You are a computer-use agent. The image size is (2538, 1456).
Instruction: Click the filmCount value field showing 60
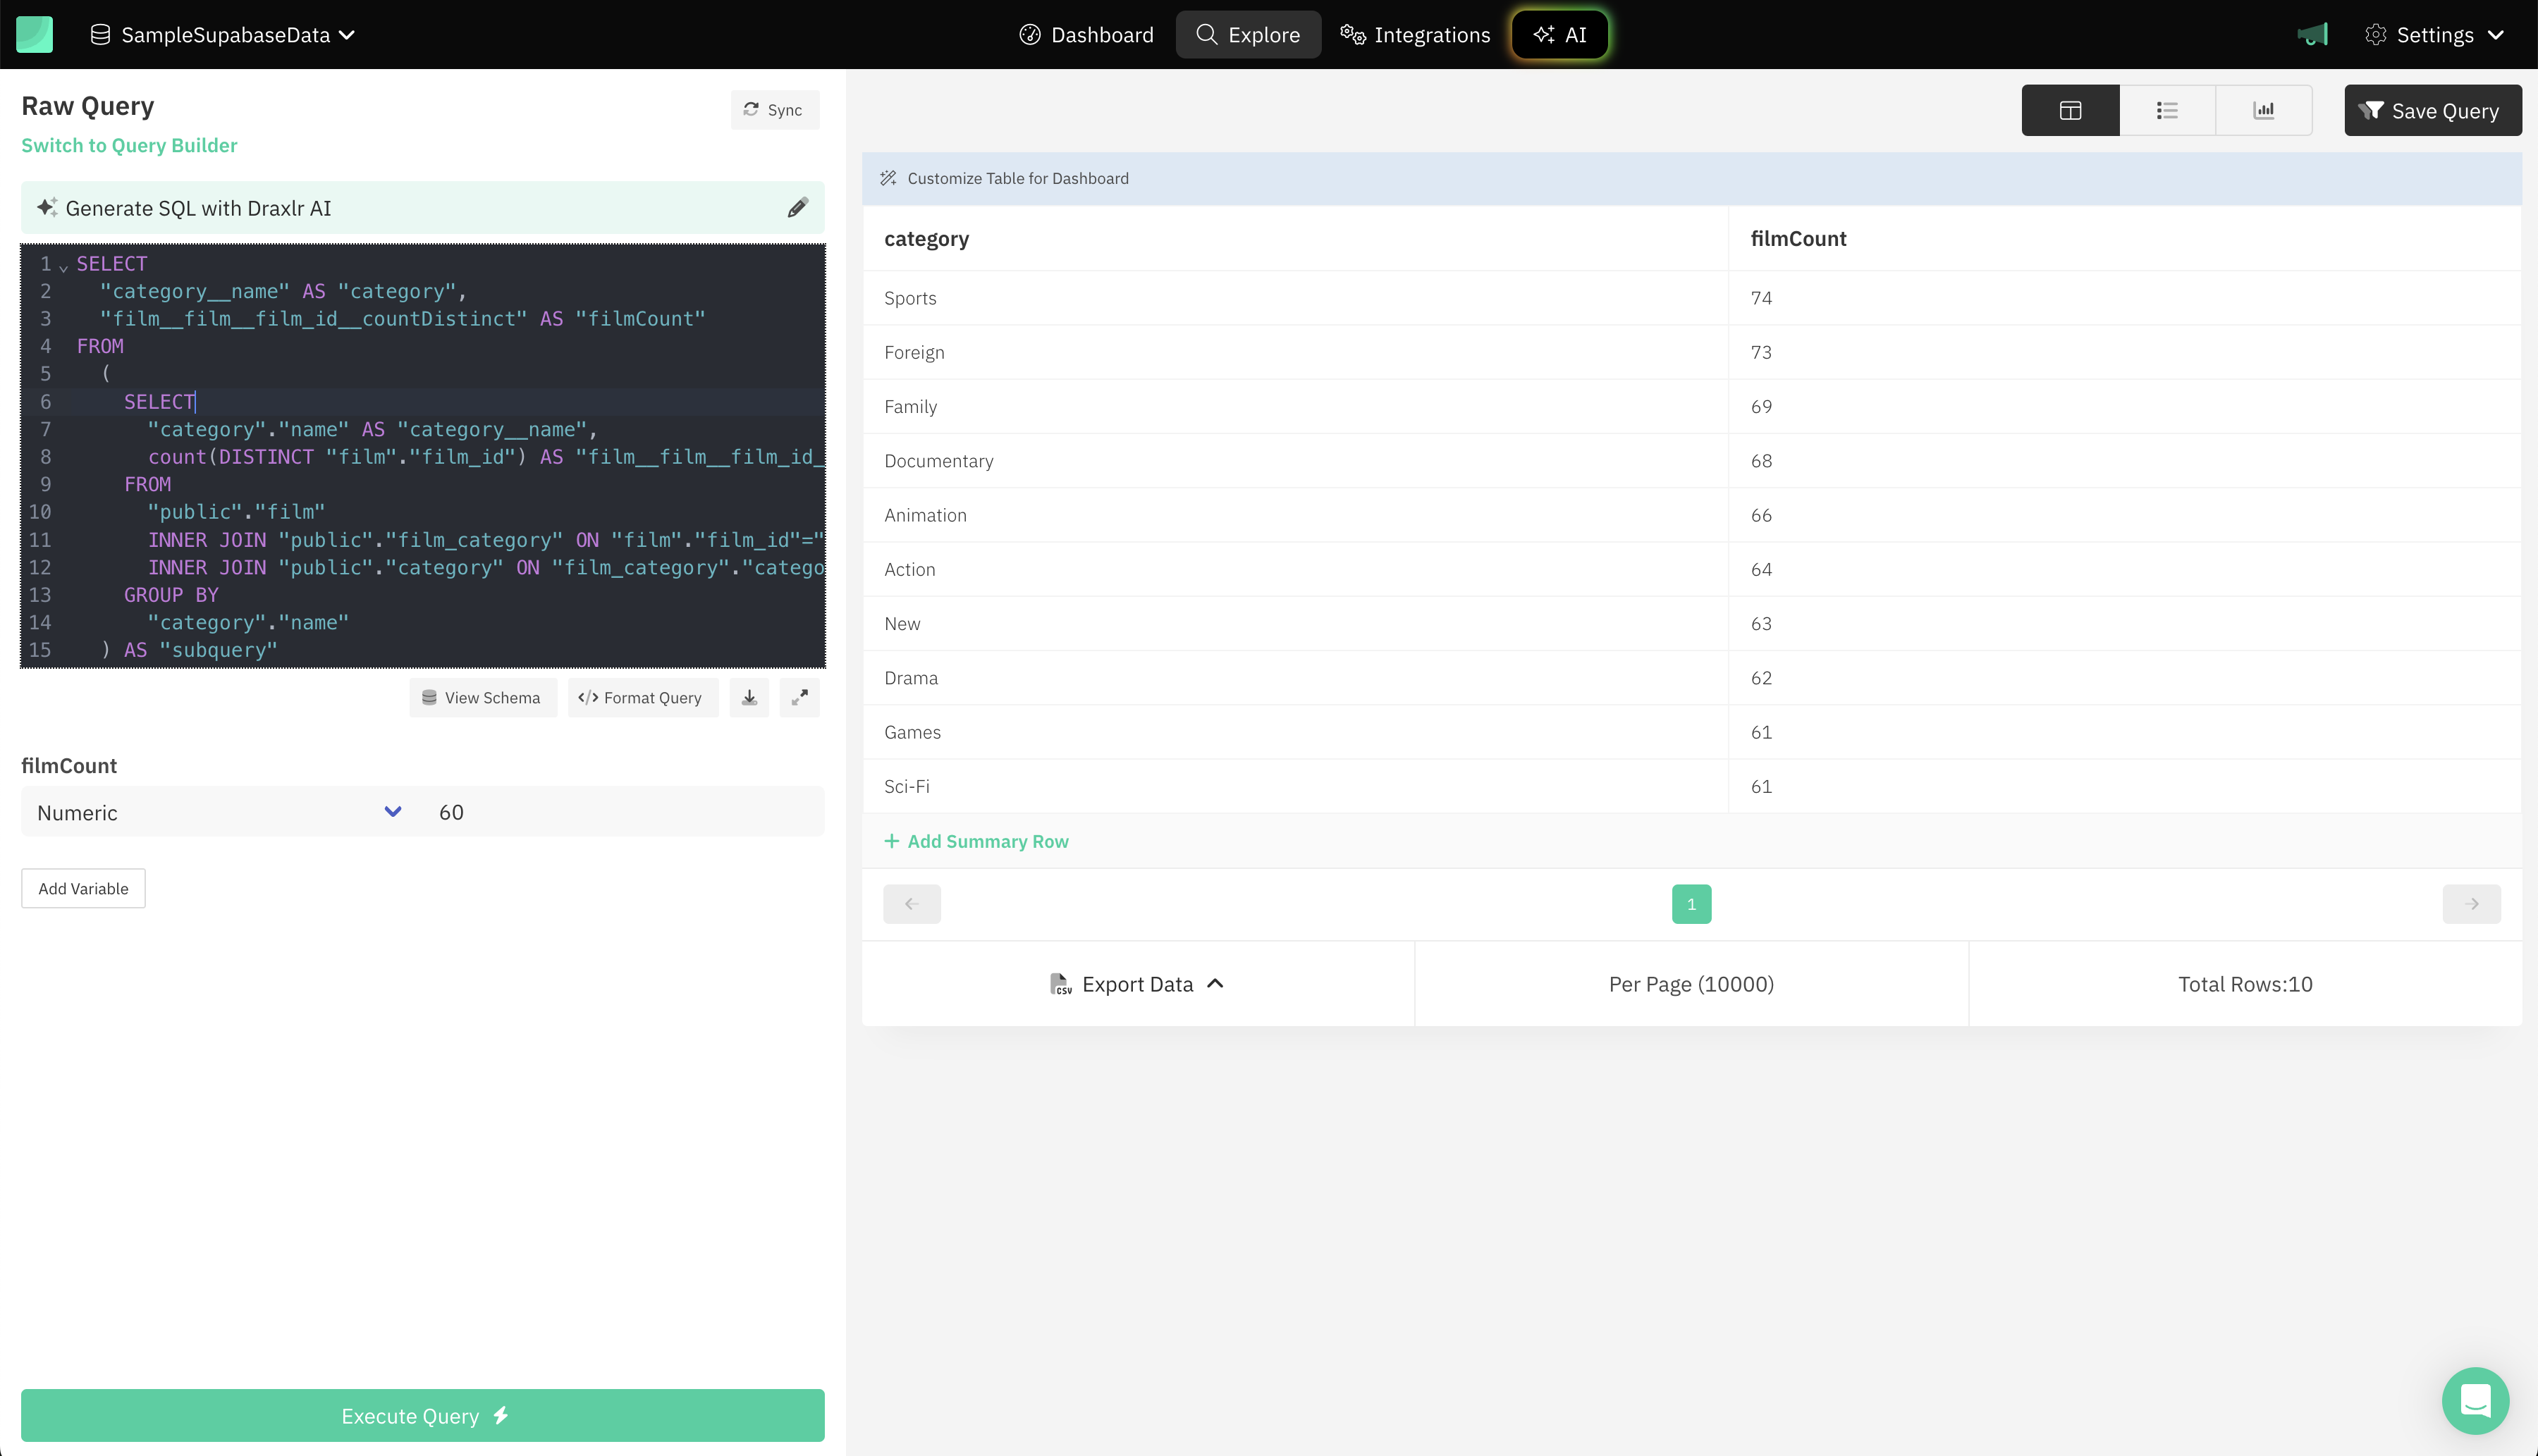[623, 812]
